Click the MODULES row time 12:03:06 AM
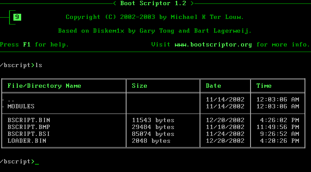The width and height of the screenshot is (311, 172). (278, 107)
